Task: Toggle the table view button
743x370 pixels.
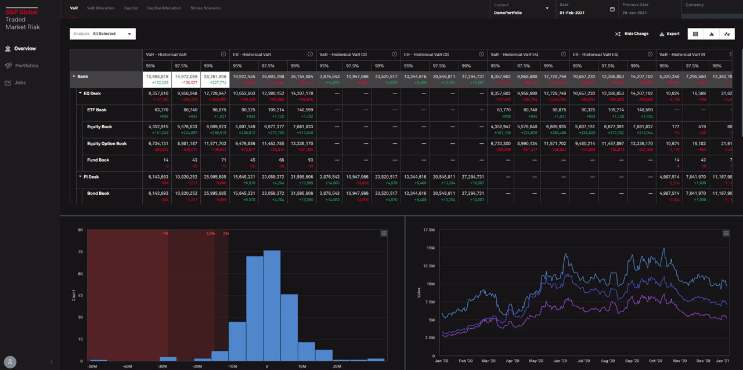Action: 695,34
